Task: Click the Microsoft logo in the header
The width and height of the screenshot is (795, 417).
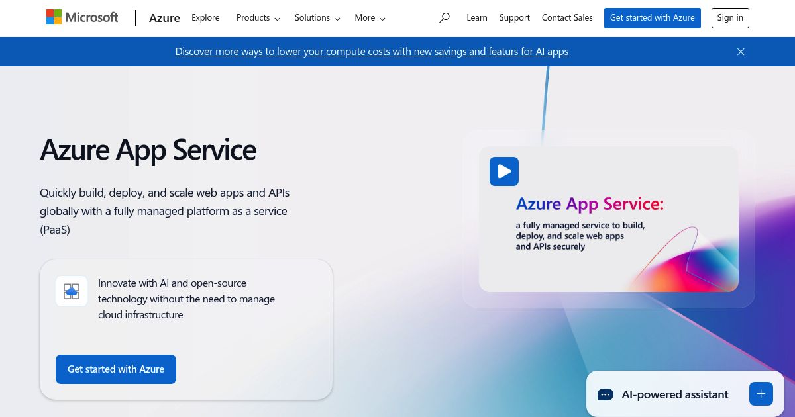Action: 82,18
